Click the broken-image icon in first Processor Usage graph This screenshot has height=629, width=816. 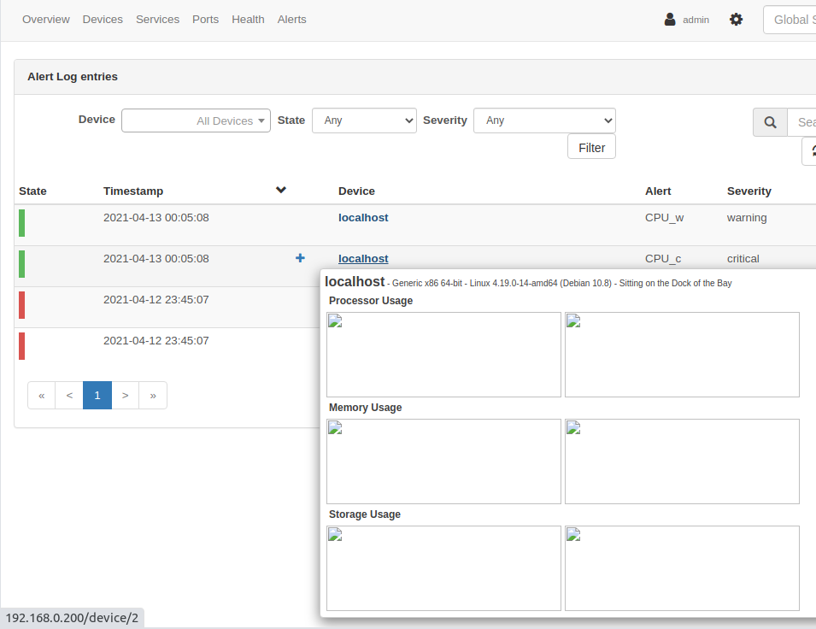point(334,320)
